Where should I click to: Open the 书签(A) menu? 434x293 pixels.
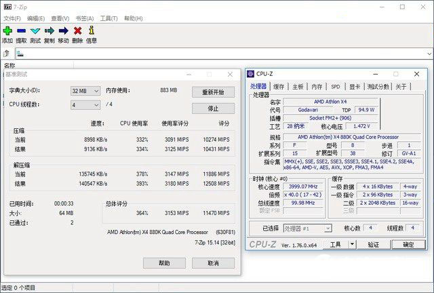tap(85, 18)
